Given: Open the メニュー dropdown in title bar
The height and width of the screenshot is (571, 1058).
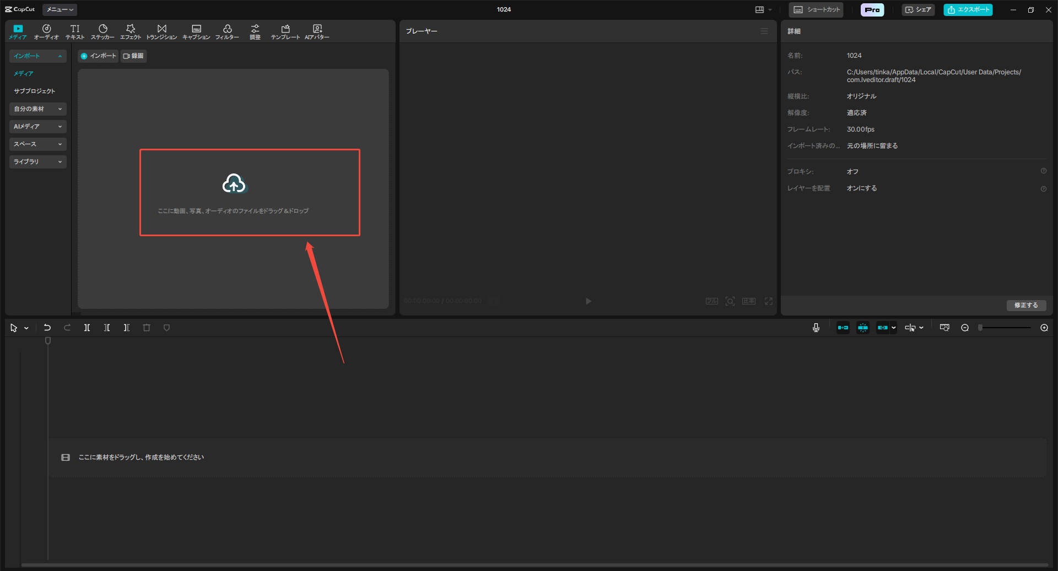Looking at the screenshot, I should (60, 9).
